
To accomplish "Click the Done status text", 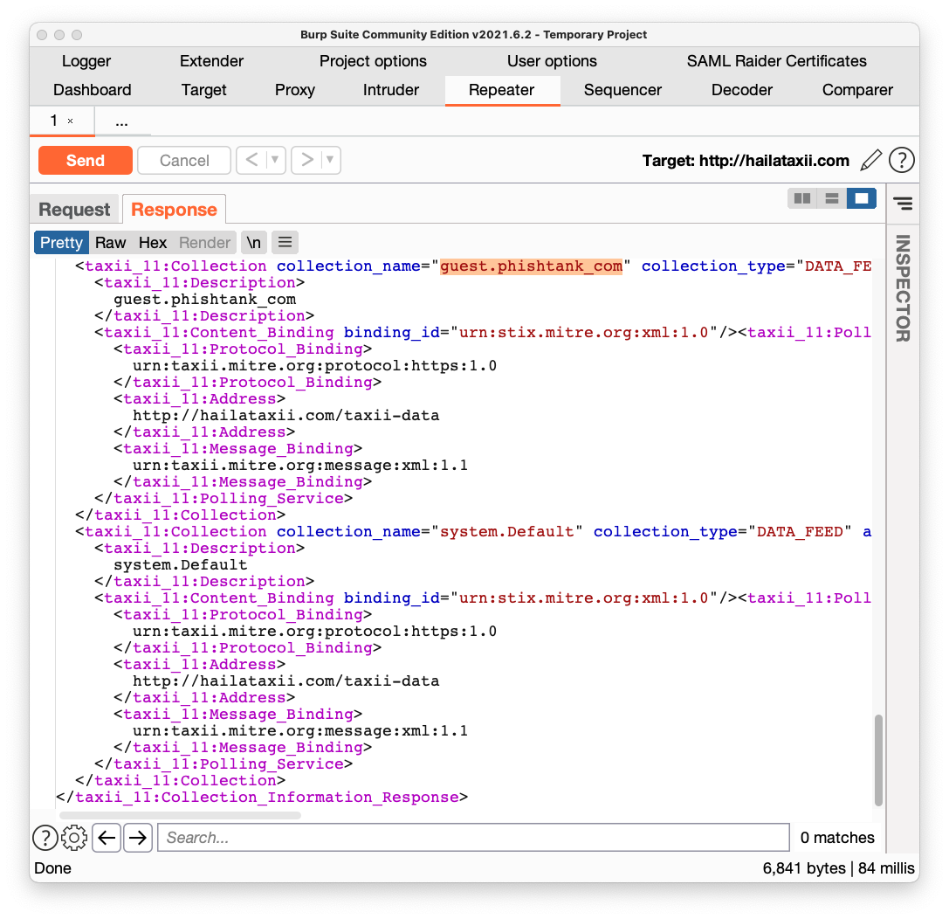I will 52,868.
